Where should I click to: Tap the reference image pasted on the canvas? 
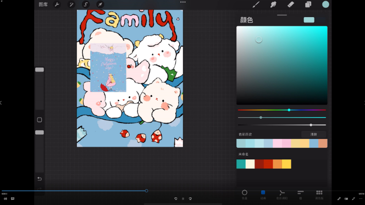(x=108, y=68)
